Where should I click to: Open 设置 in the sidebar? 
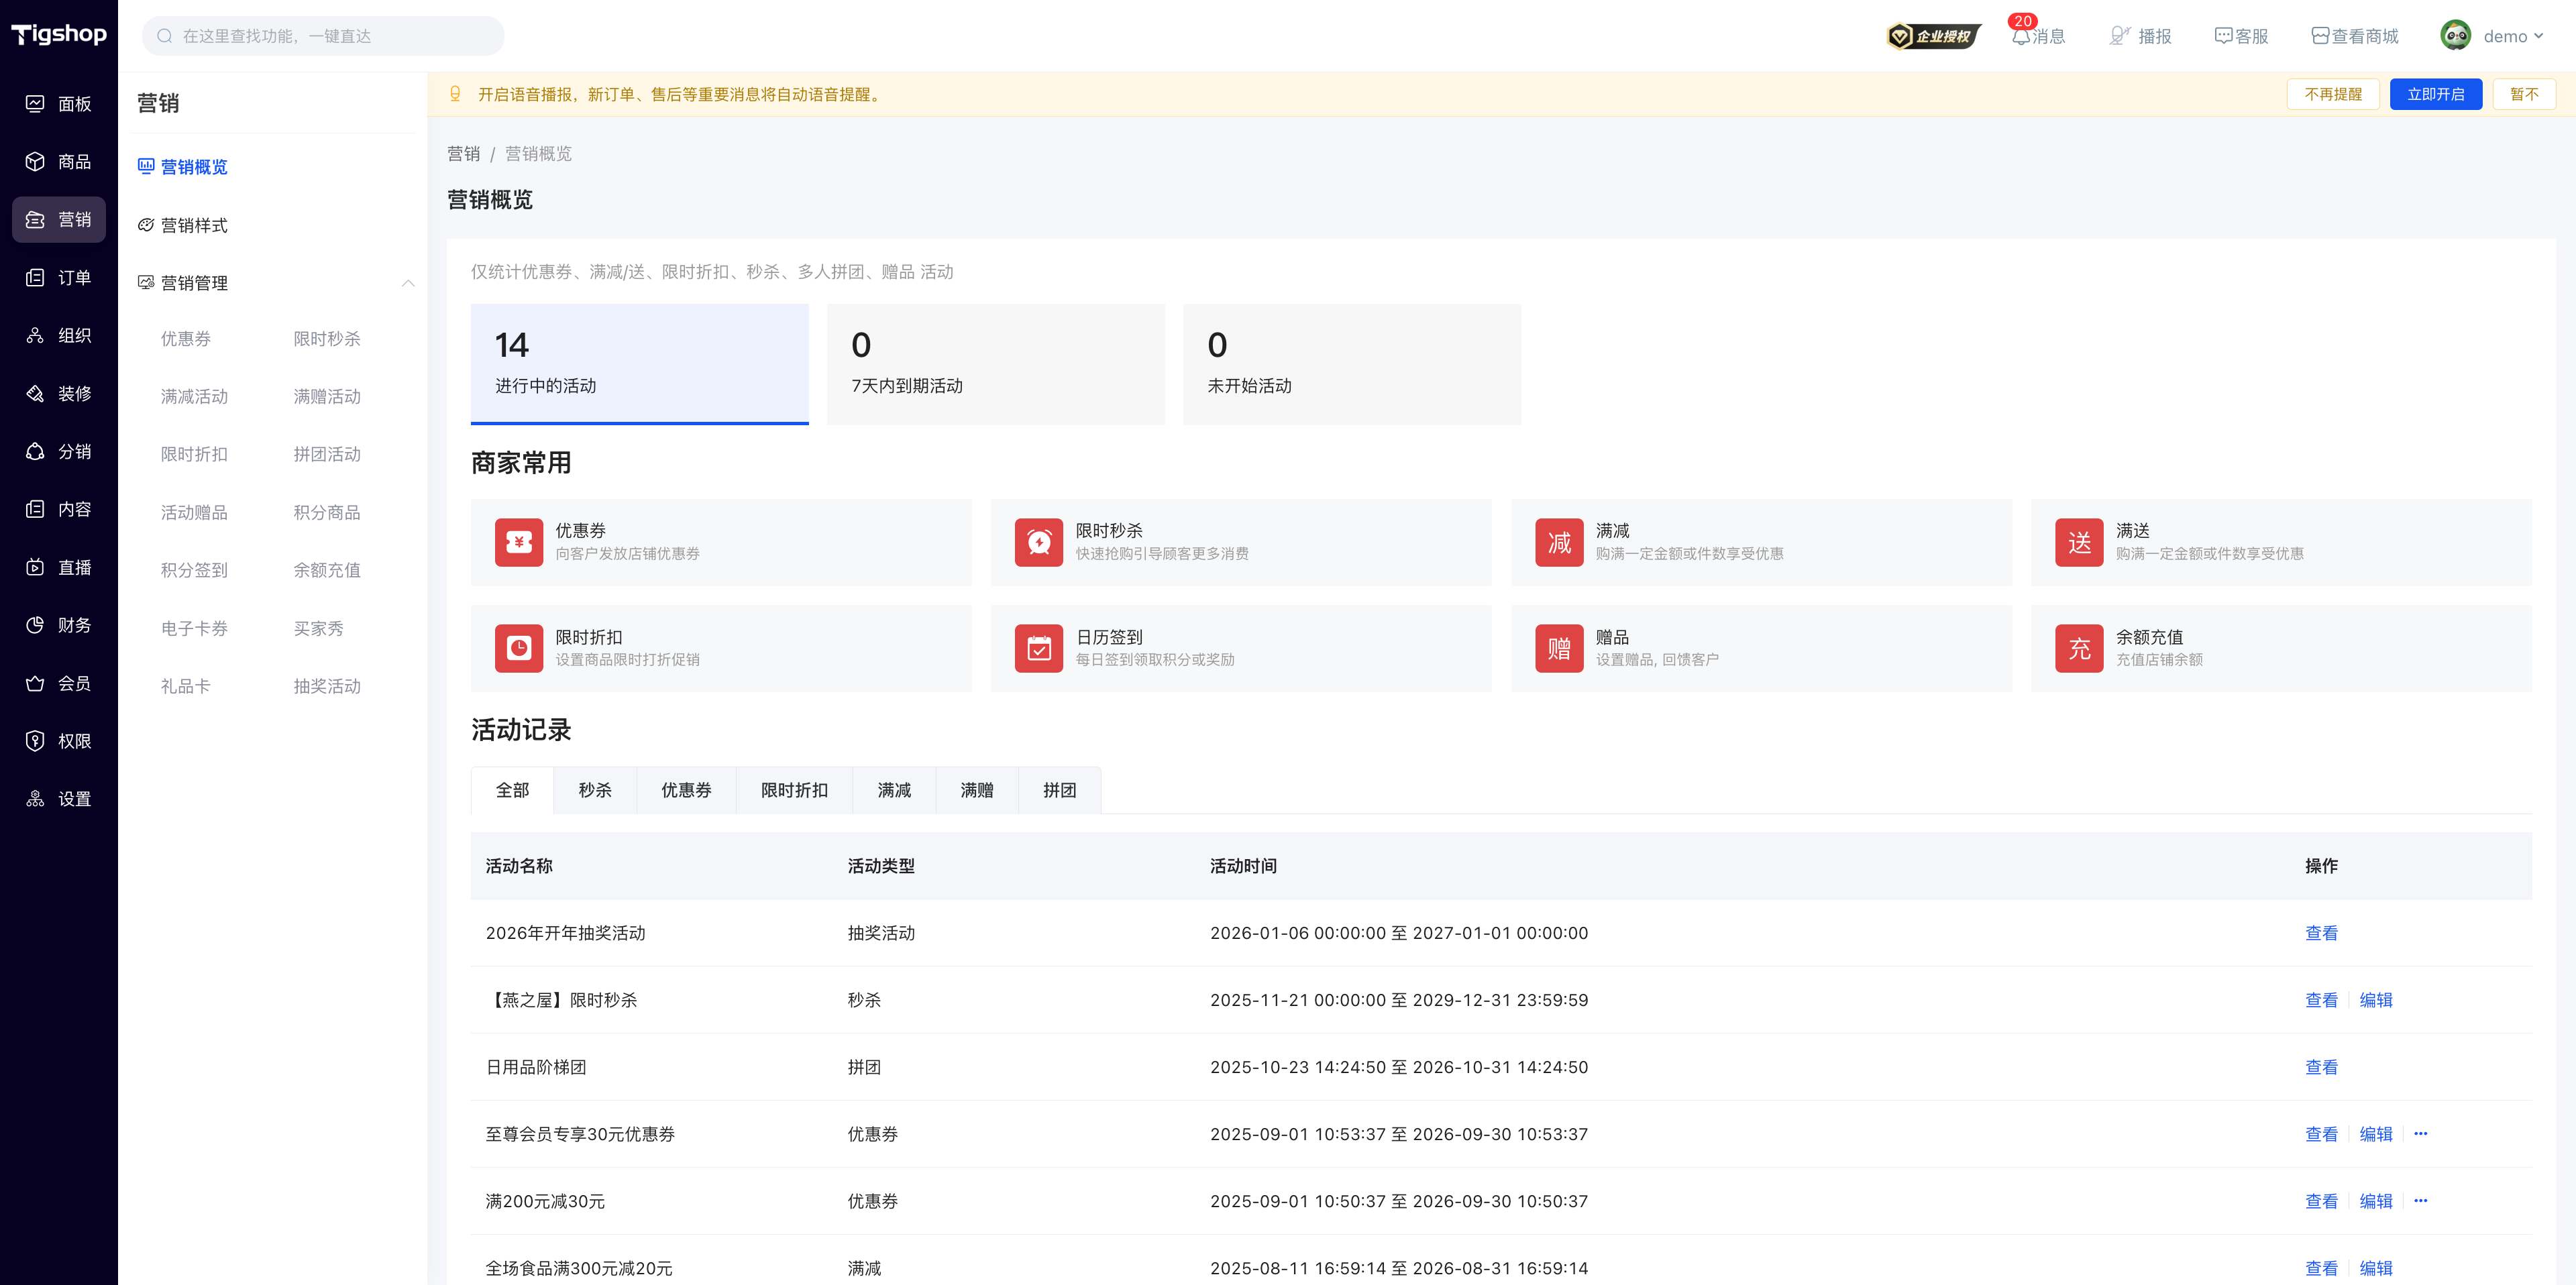click(x=59, y=799)
